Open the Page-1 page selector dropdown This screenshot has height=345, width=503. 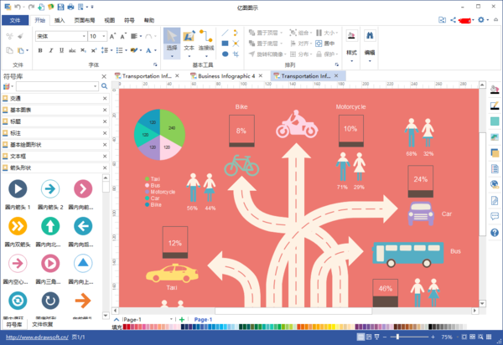tap(171, 319)
